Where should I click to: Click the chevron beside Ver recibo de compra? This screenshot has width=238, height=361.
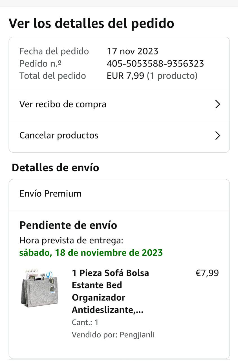217,105
